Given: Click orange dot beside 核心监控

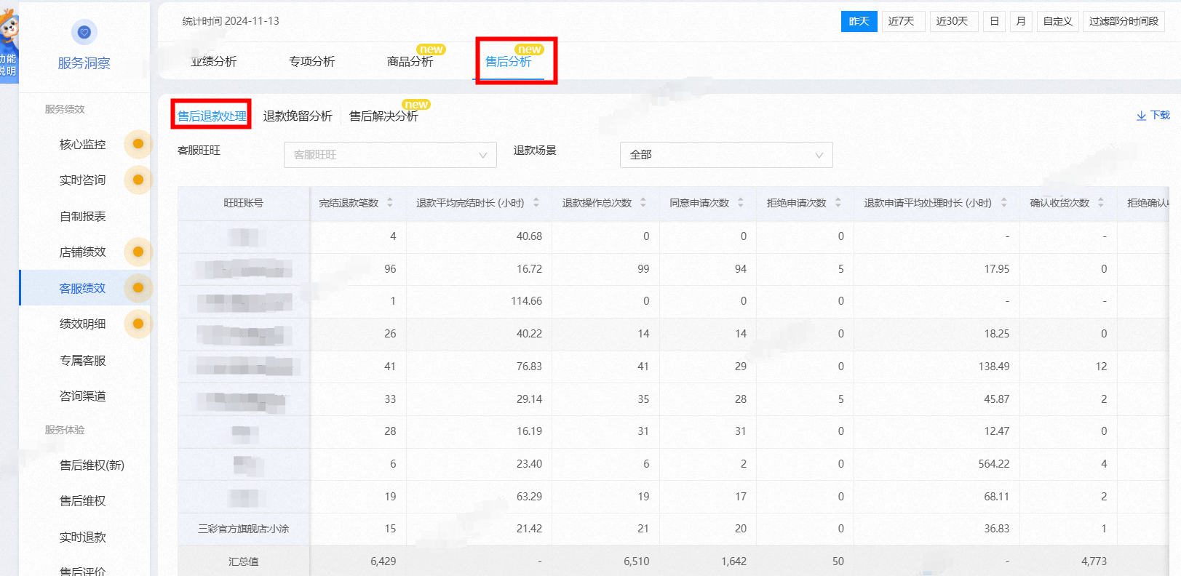Looking at the screenshot, I should [x=138, y=144].
